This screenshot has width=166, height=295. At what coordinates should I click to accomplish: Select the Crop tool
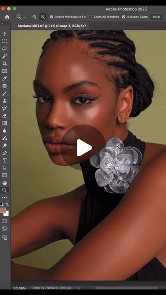click(x=5, y=64)
